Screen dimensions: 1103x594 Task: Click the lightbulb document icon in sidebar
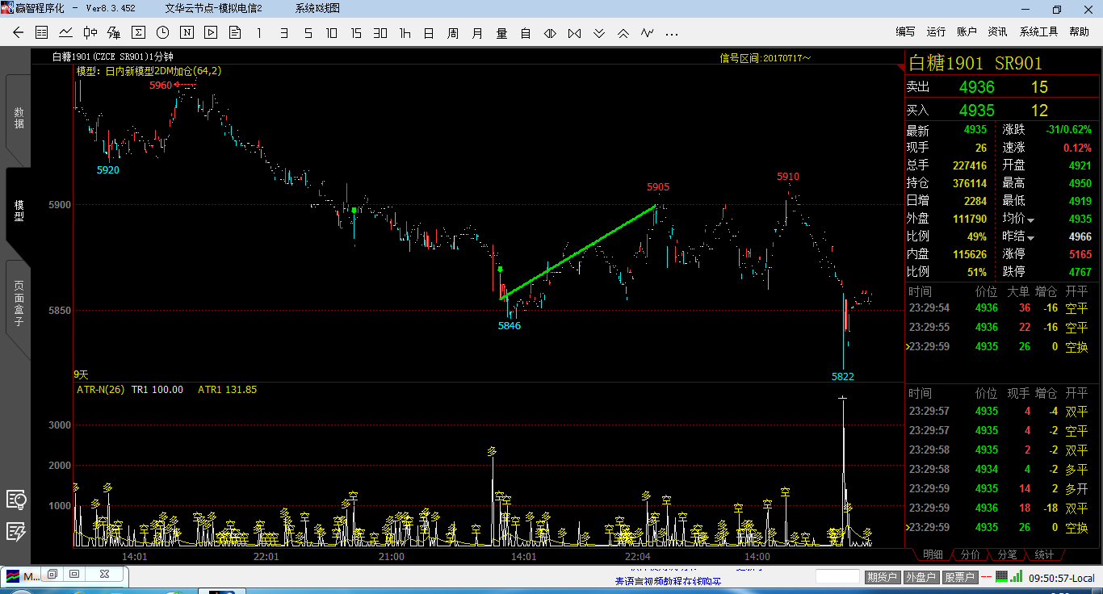point(16,500)
